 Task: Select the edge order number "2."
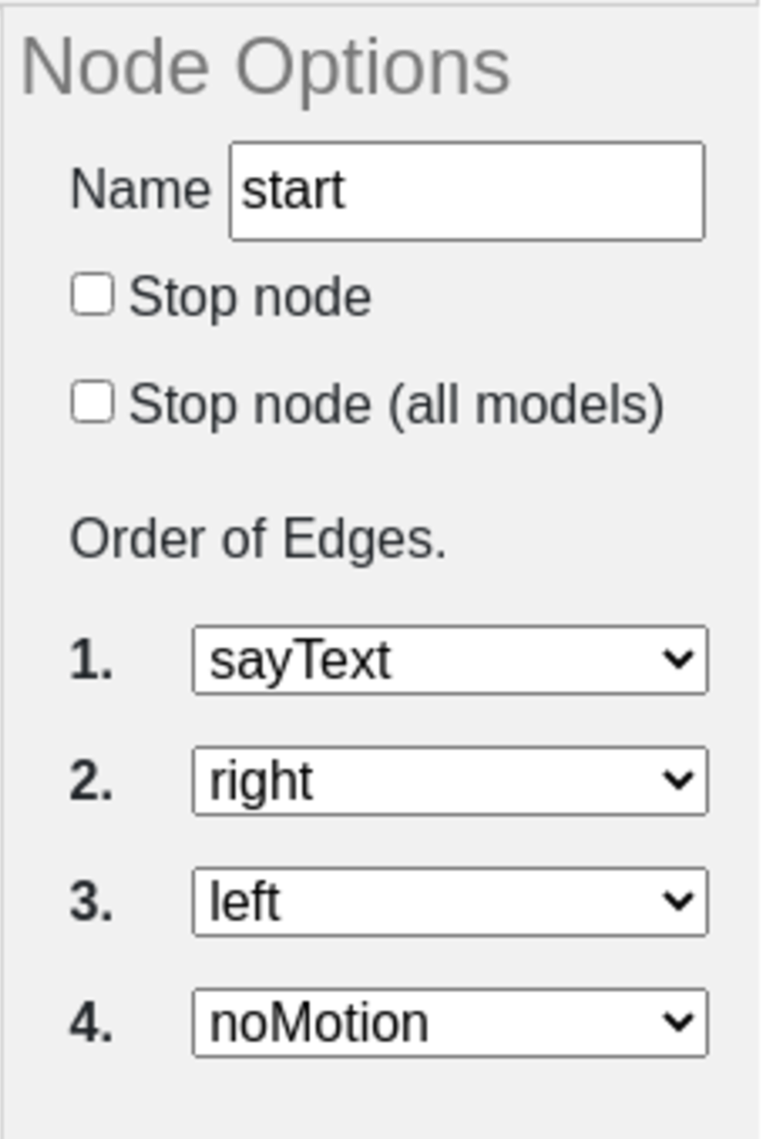point(92,782)
